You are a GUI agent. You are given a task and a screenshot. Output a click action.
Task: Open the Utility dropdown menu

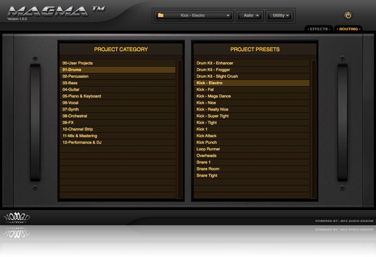281,15
